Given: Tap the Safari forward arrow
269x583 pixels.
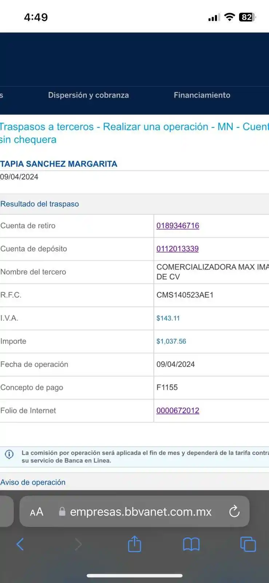Looking at the screenshot, I should tap(78, 544).
